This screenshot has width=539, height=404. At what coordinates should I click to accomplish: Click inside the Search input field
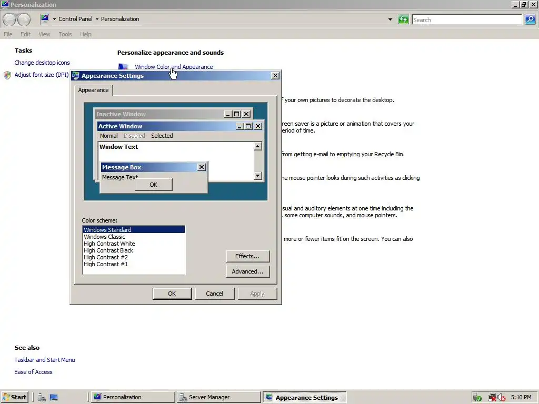coord(467,19)
